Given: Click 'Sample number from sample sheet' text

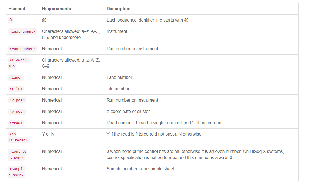Looking at the screenshot, I should [140, 169].
